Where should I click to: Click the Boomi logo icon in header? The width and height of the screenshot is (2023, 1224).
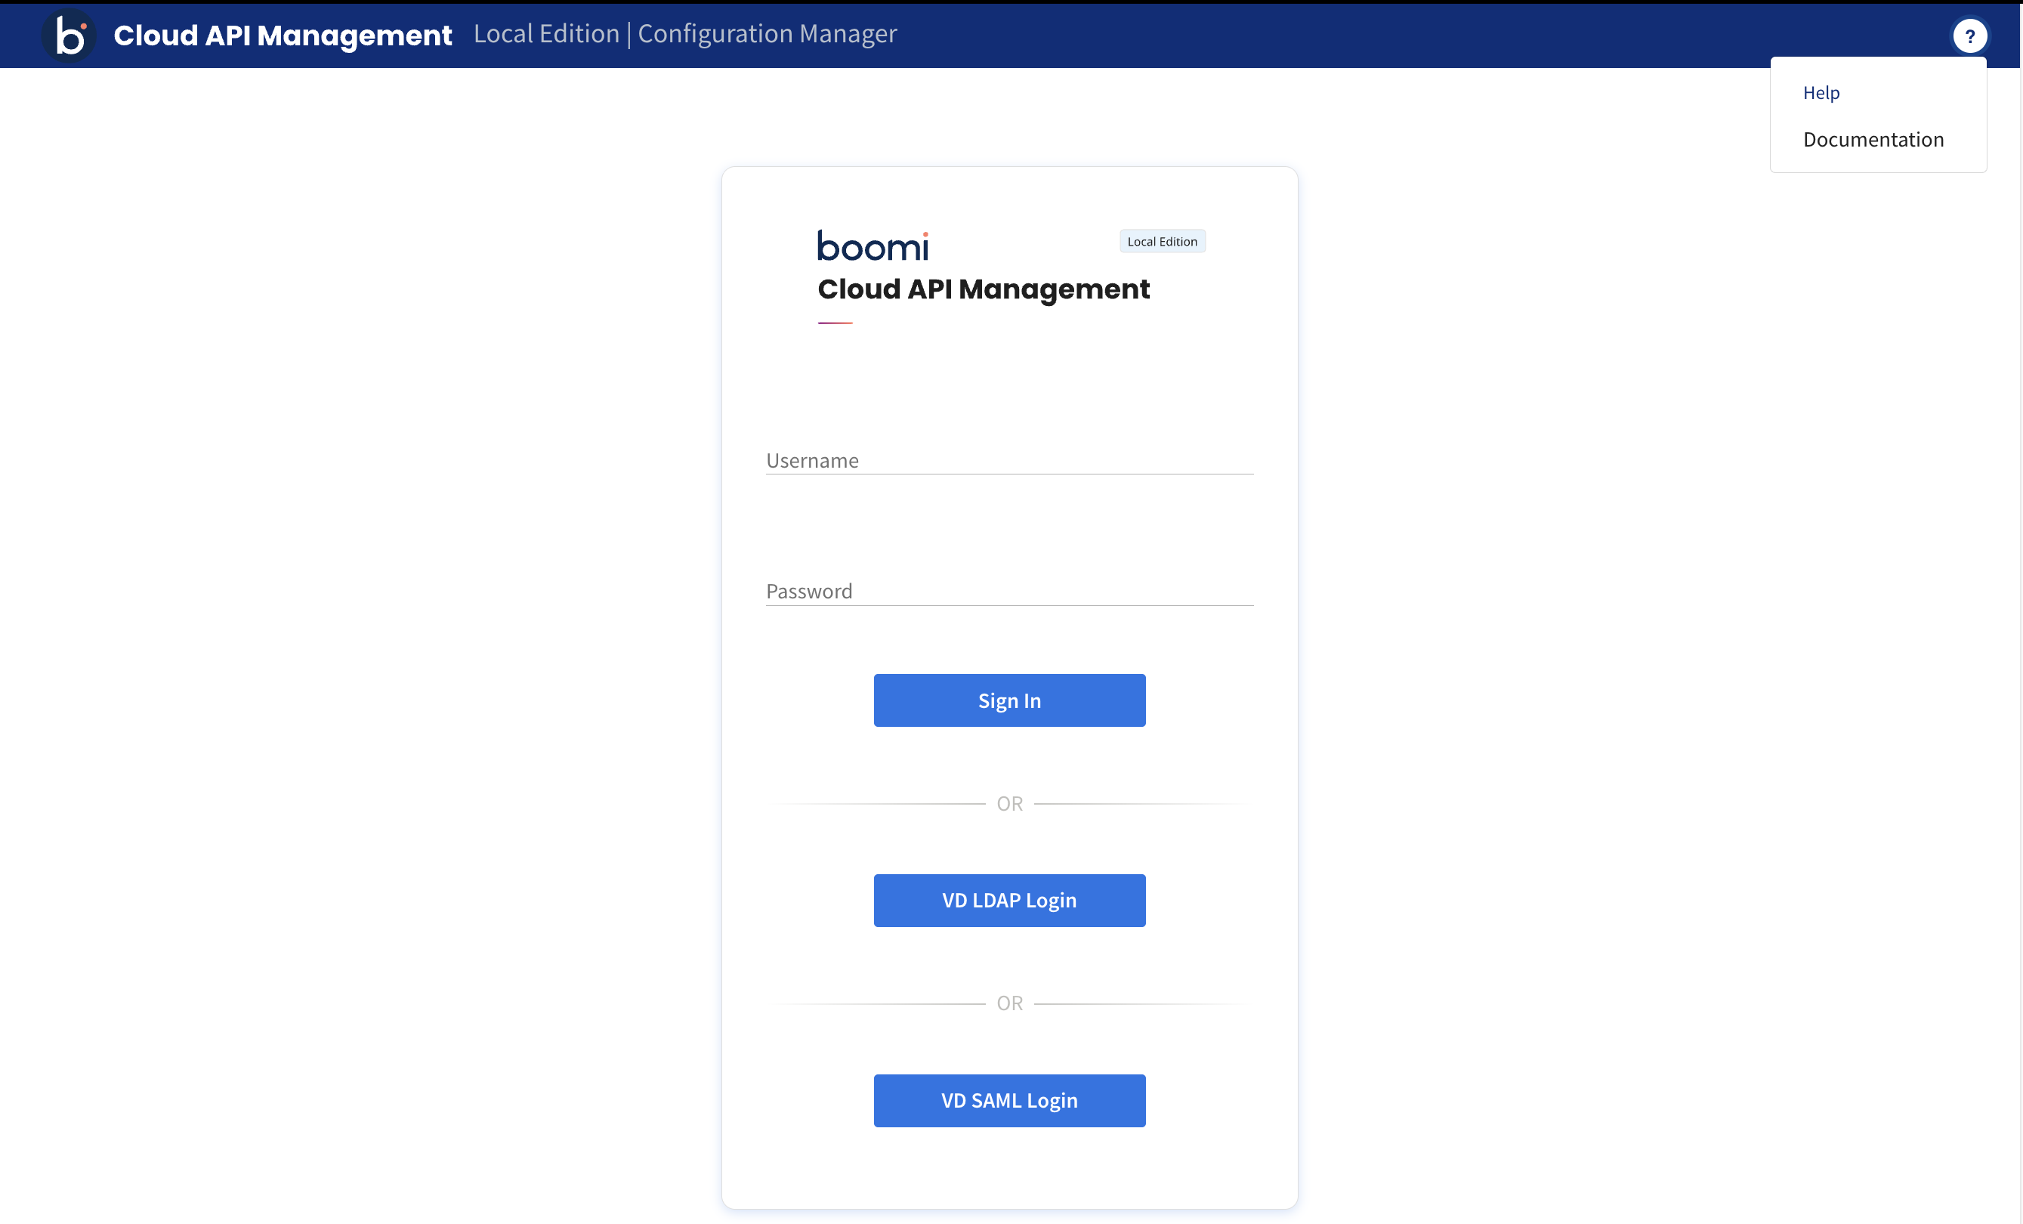(x=69, y=36)
